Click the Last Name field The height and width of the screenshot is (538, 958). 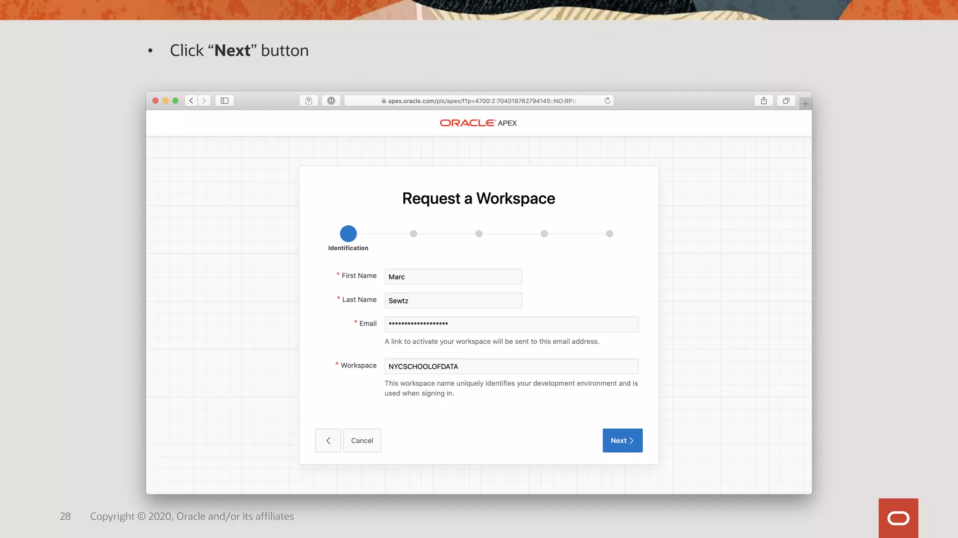pyautogui.click(x=453, y=300)
